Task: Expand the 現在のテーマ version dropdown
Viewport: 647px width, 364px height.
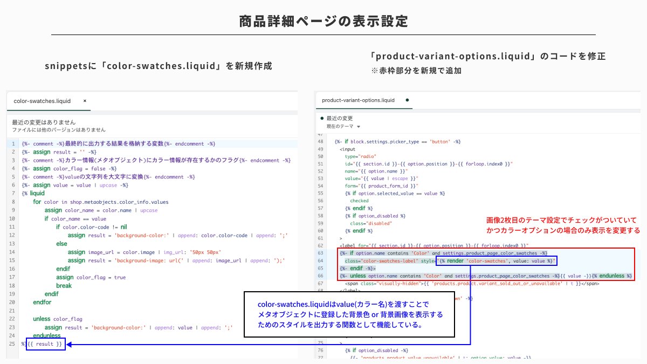Action: click(x=343, y=126)
